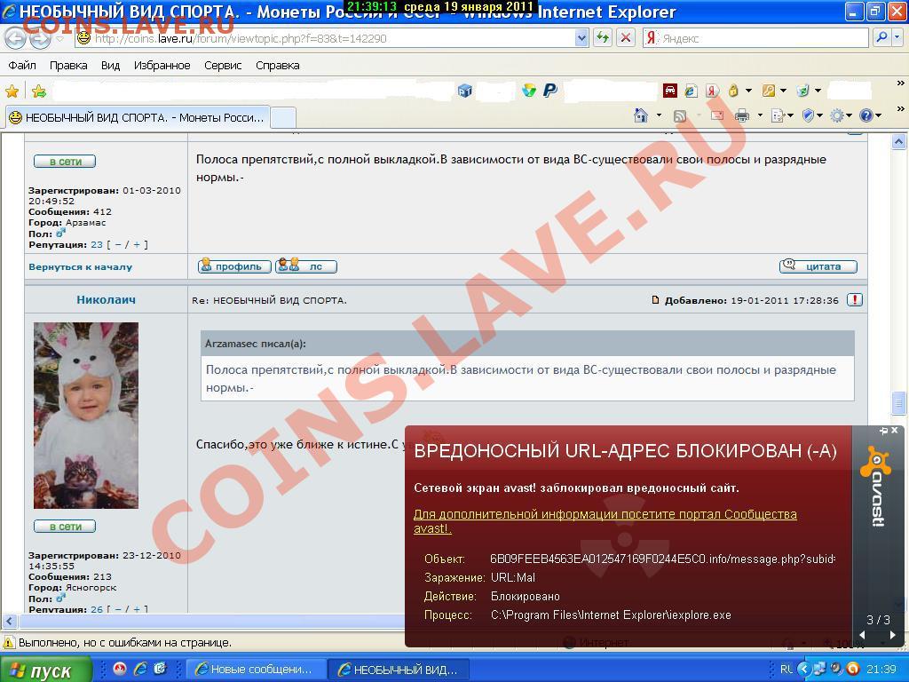Viewport: 909px width, 682px height.
Task: Click the yellow padlock toolbar icon
Action: pos(733,91)
